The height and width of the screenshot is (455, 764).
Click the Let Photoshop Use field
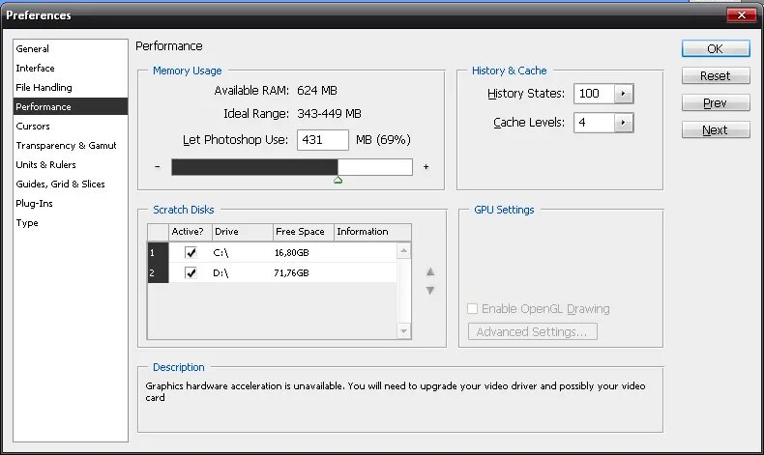tap(323, 140)
